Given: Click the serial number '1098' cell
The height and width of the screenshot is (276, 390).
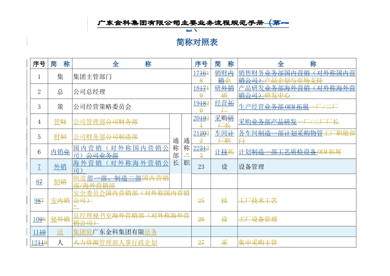Looking at the screenshot, I should 39,219.
